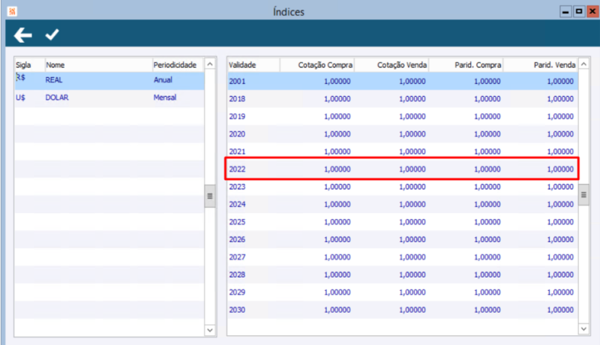
Task: Close the Índices window
Action: (x=592, y=11)
